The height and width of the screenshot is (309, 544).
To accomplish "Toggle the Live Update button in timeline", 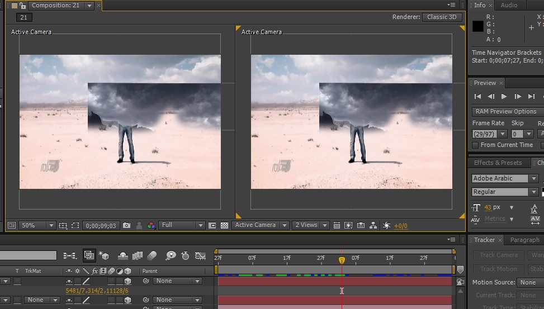I will tap(89, 255).
